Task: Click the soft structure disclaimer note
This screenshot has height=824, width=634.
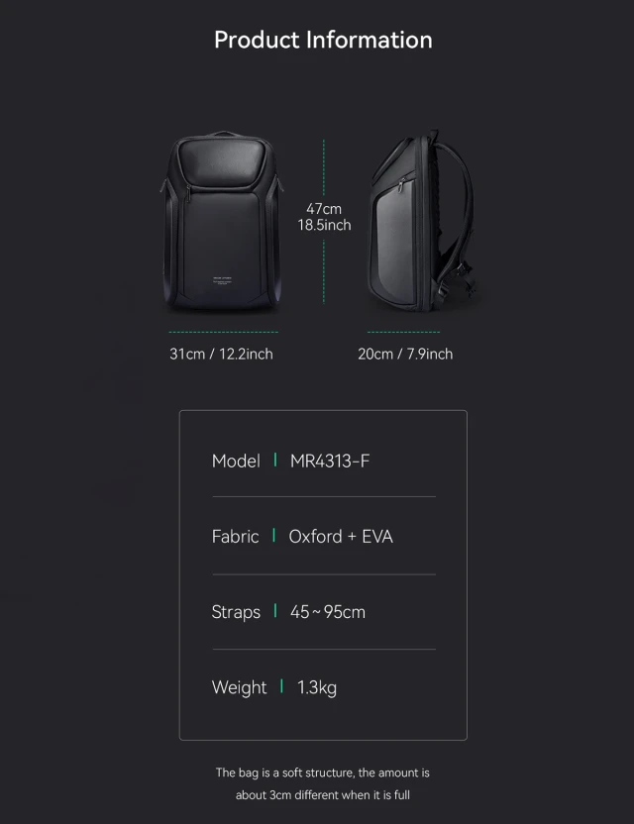Action: point(323,783)
